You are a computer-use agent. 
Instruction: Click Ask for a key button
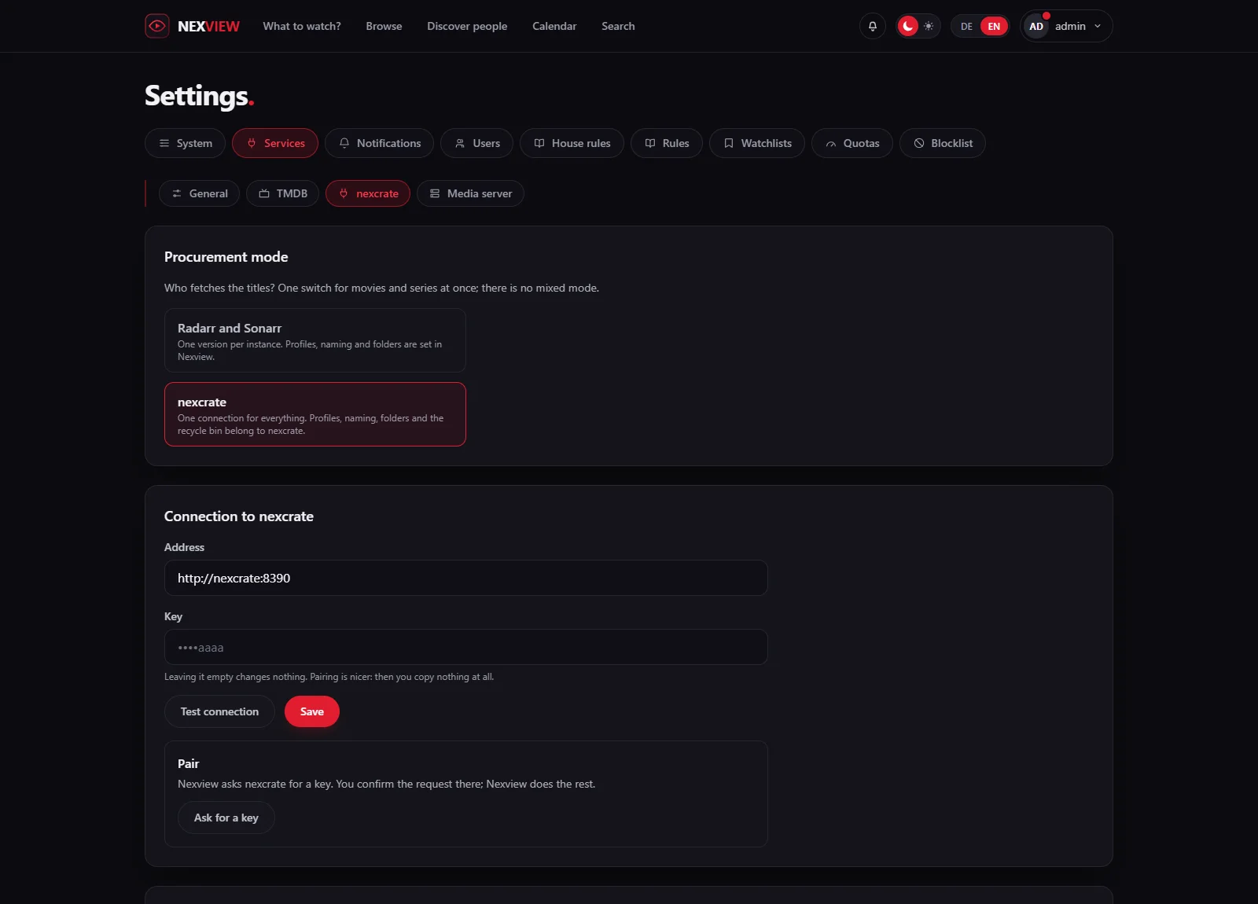[x=226, y=818]
